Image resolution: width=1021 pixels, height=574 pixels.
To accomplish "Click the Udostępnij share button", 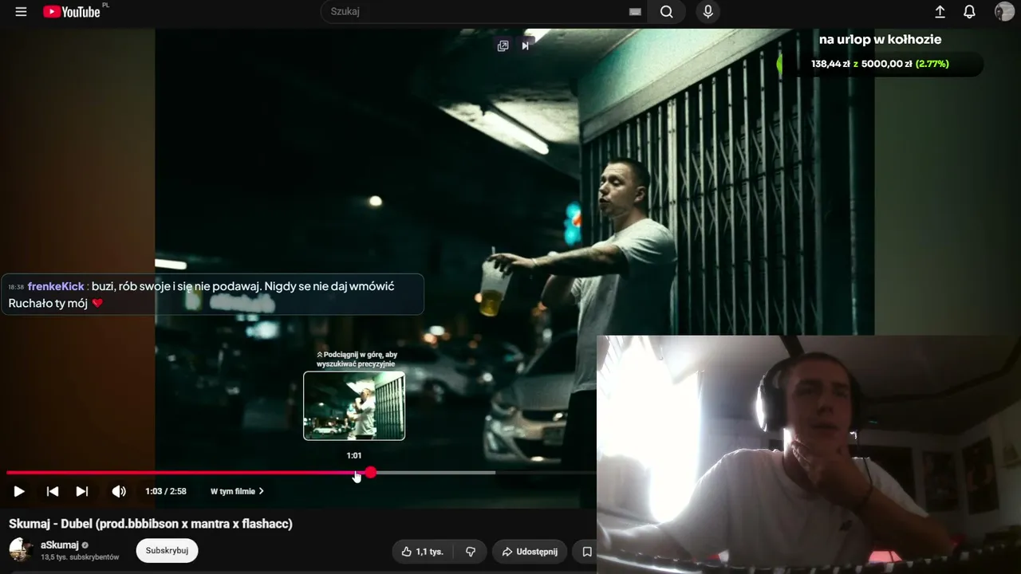I will 530,552.
